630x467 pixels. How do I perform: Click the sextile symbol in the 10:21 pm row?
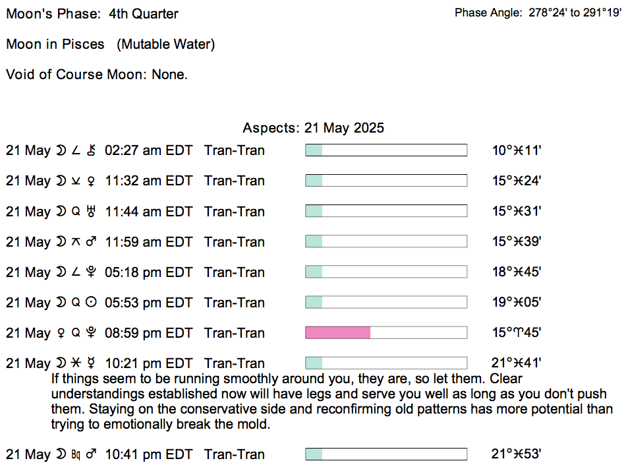pos(76,363)
